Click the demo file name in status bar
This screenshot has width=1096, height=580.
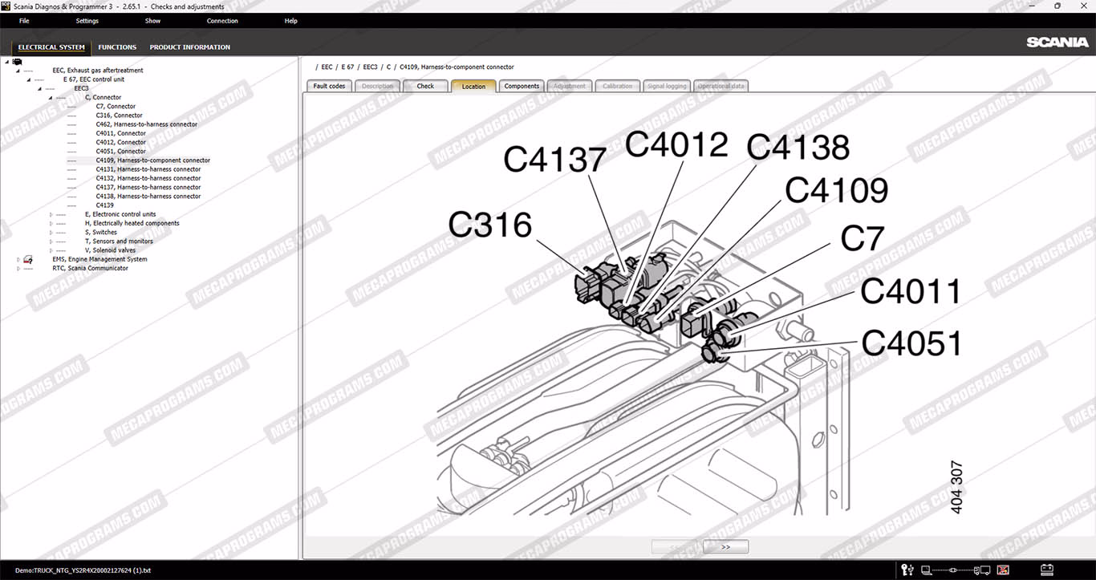83,571
